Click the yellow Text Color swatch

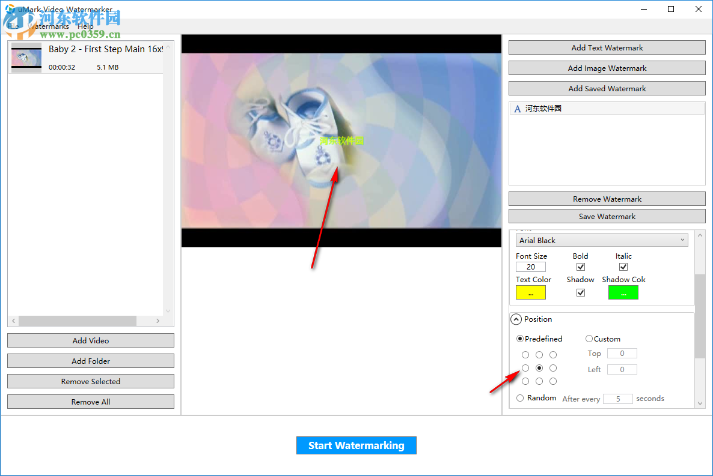pyautogui.click(x=530, y=292)
